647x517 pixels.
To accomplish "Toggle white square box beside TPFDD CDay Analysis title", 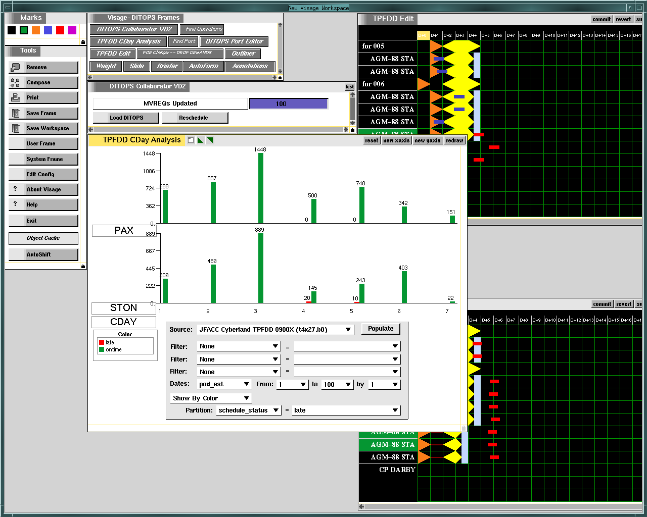I will (x=191, y=140).
